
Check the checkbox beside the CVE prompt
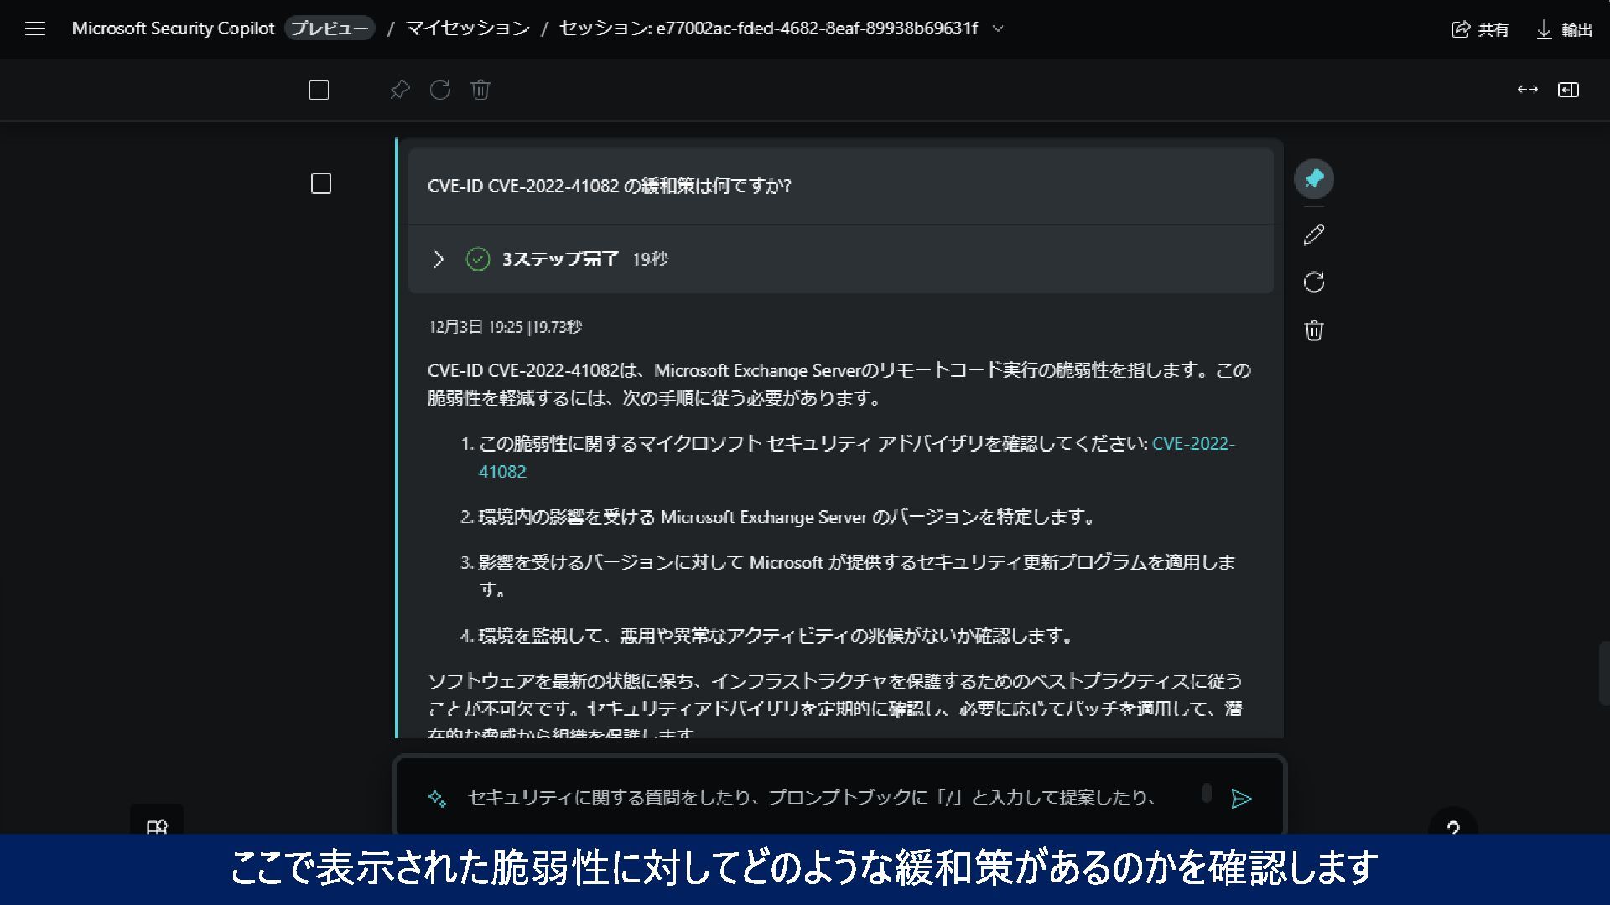[x=321, y=184]
